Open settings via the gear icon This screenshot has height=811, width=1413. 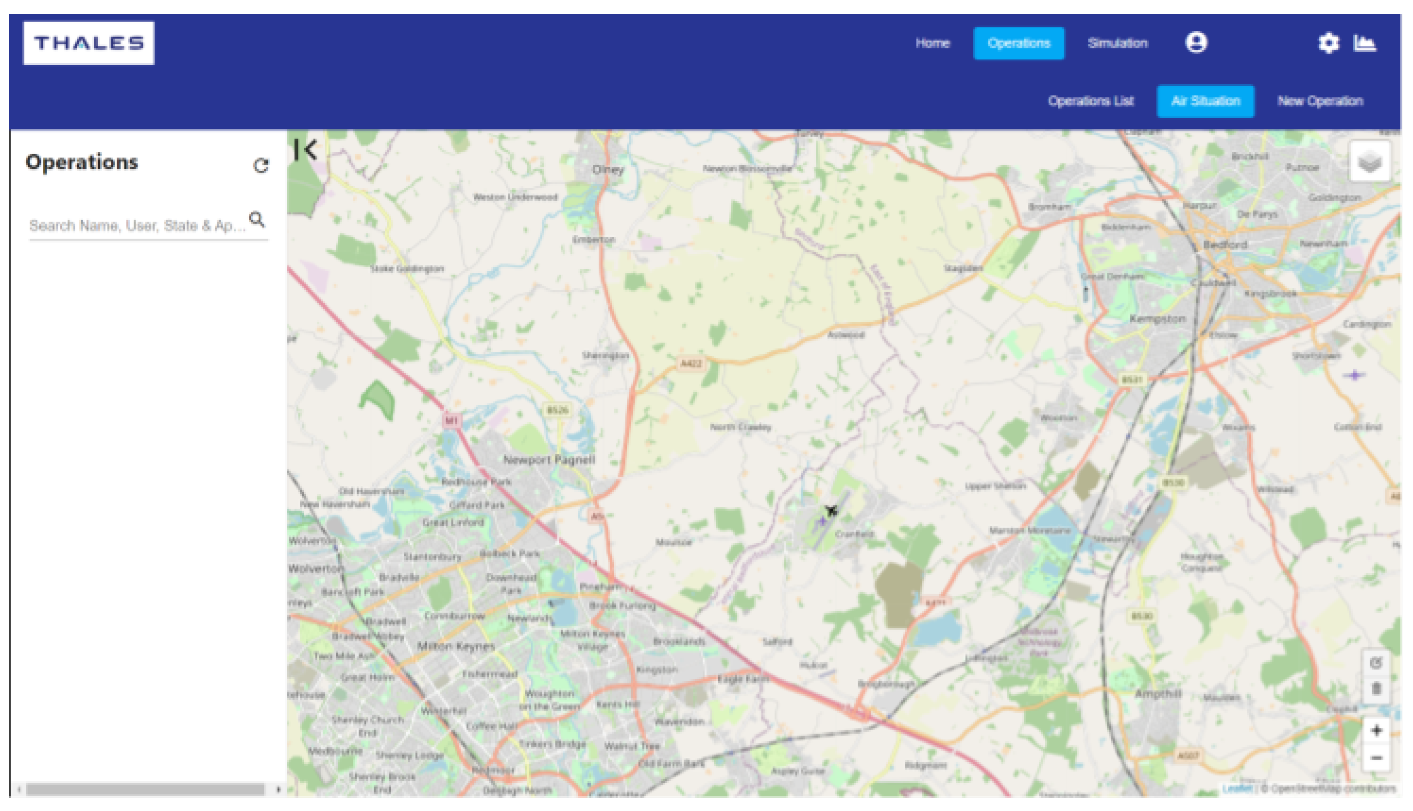click(1328, 43)
